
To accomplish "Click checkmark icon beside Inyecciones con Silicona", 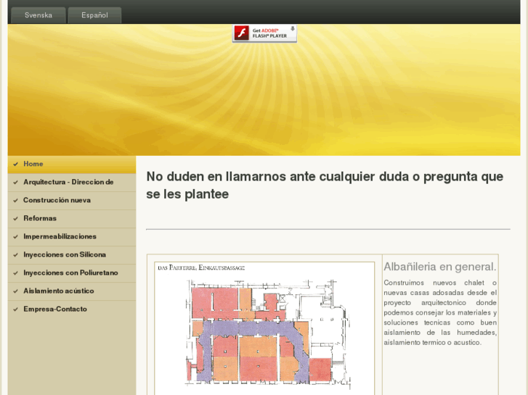I will click(x=15, y=255).
